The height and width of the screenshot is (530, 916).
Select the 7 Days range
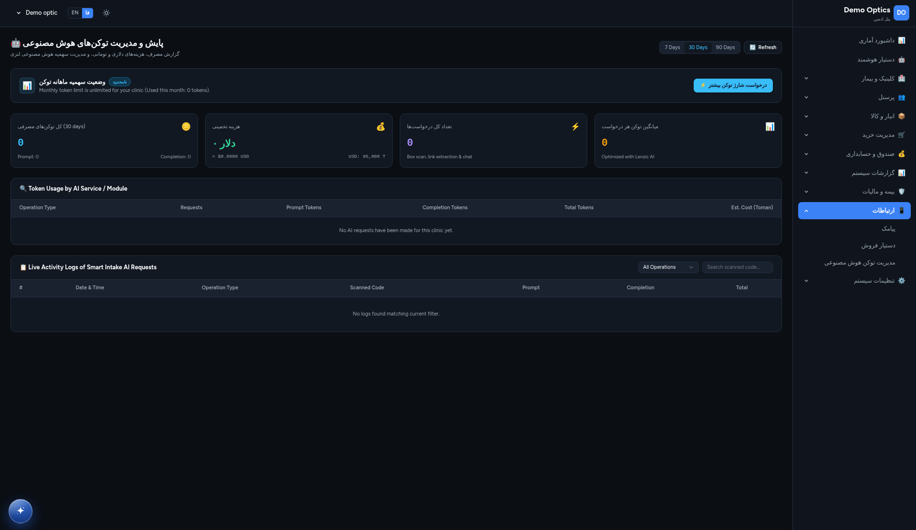pyautogui.click(x=672, y=47)
